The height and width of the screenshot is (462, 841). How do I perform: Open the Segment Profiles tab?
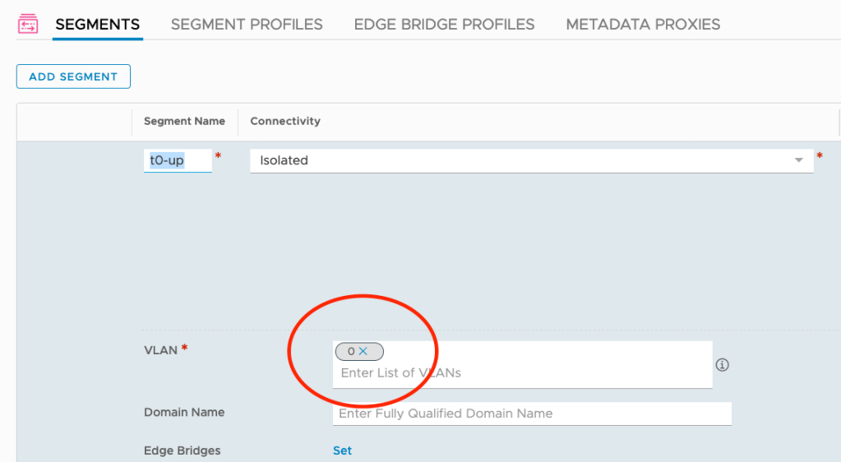click(247, 25)
